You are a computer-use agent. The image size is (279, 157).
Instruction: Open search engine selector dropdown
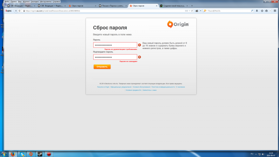[205, 11]
